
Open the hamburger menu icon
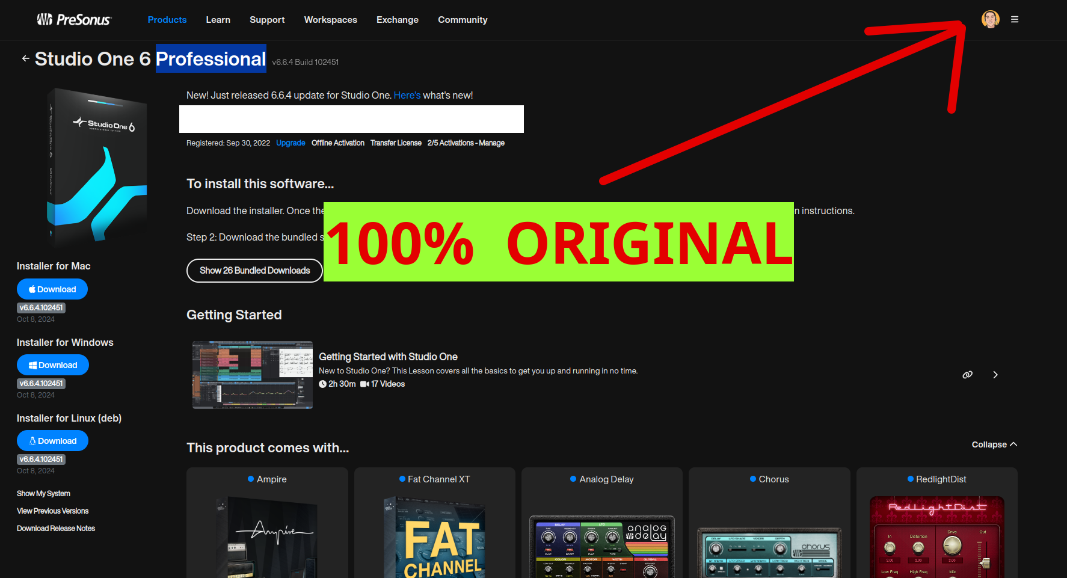[x=1015, y=19]
